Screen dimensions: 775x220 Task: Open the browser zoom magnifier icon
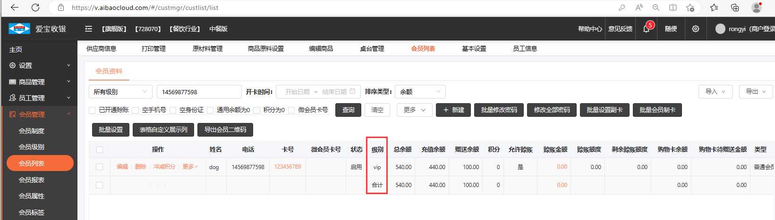pyautogui.click(x=656, y=8)
